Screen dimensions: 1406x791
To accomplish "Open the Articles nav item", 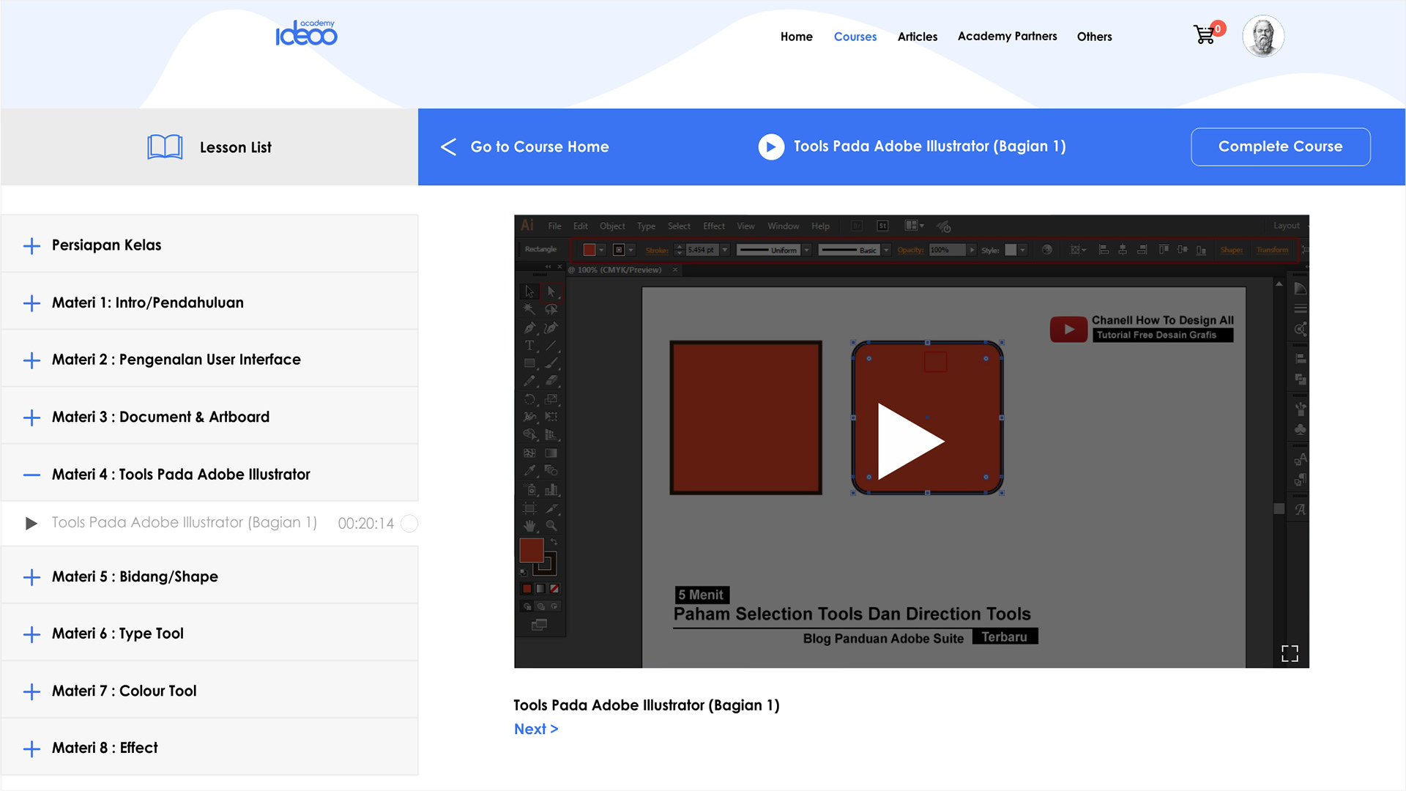I will pos(917,37).
